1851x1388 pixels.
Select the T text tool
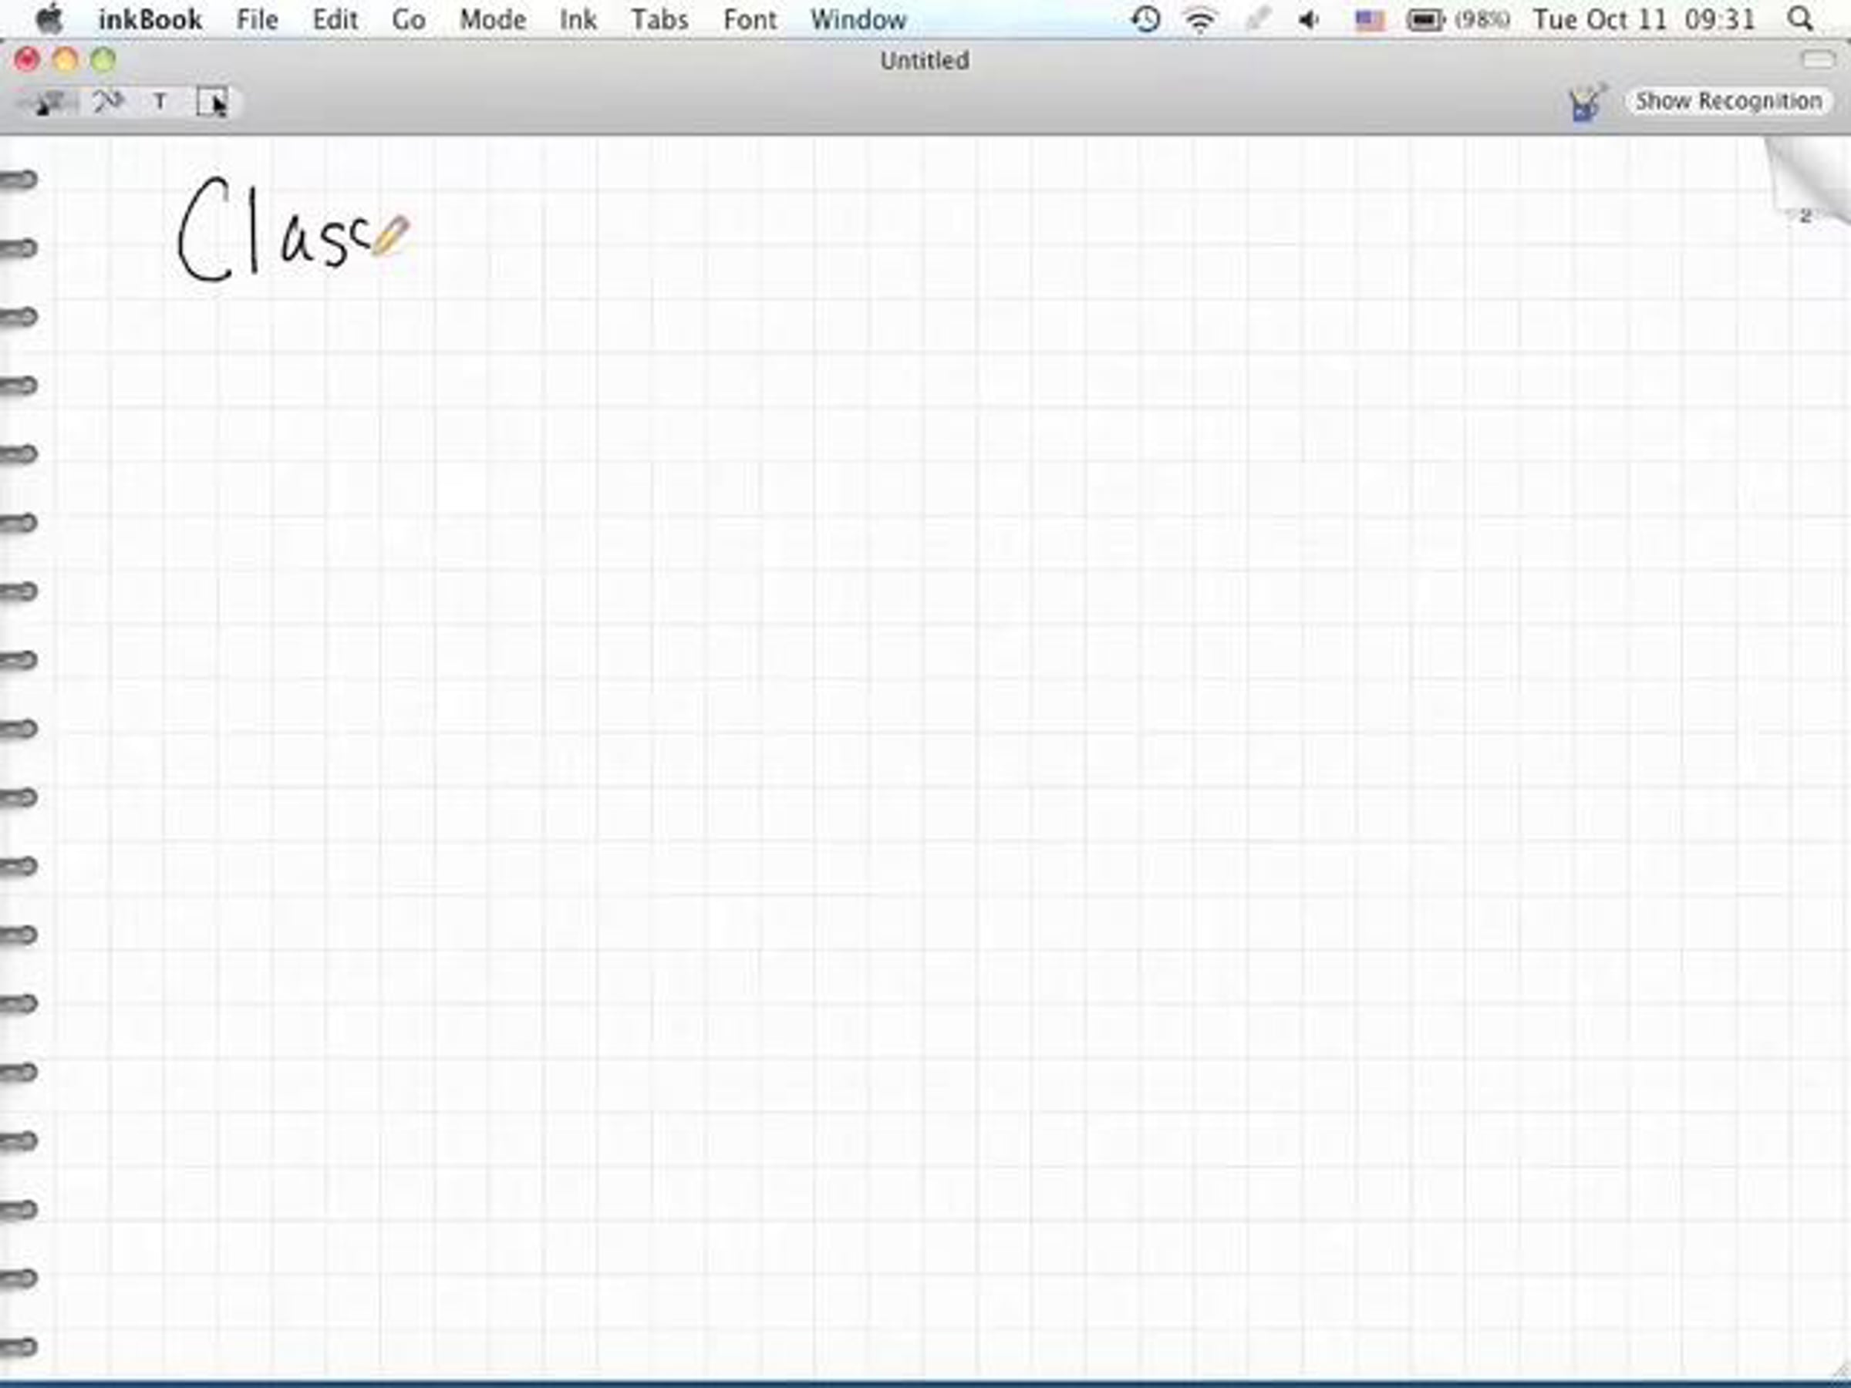tap(160, 102)
